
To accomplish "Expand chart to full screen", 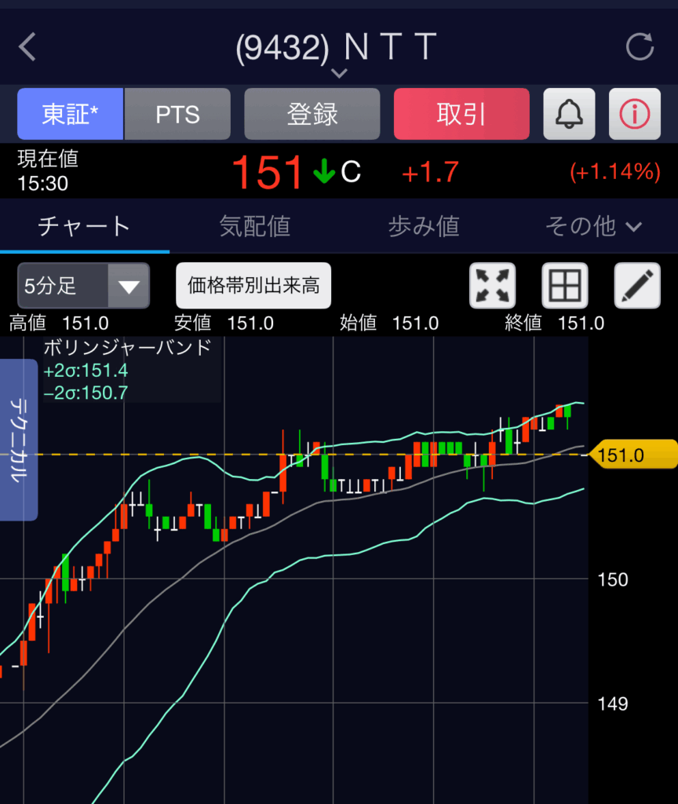I will [492, 286].
